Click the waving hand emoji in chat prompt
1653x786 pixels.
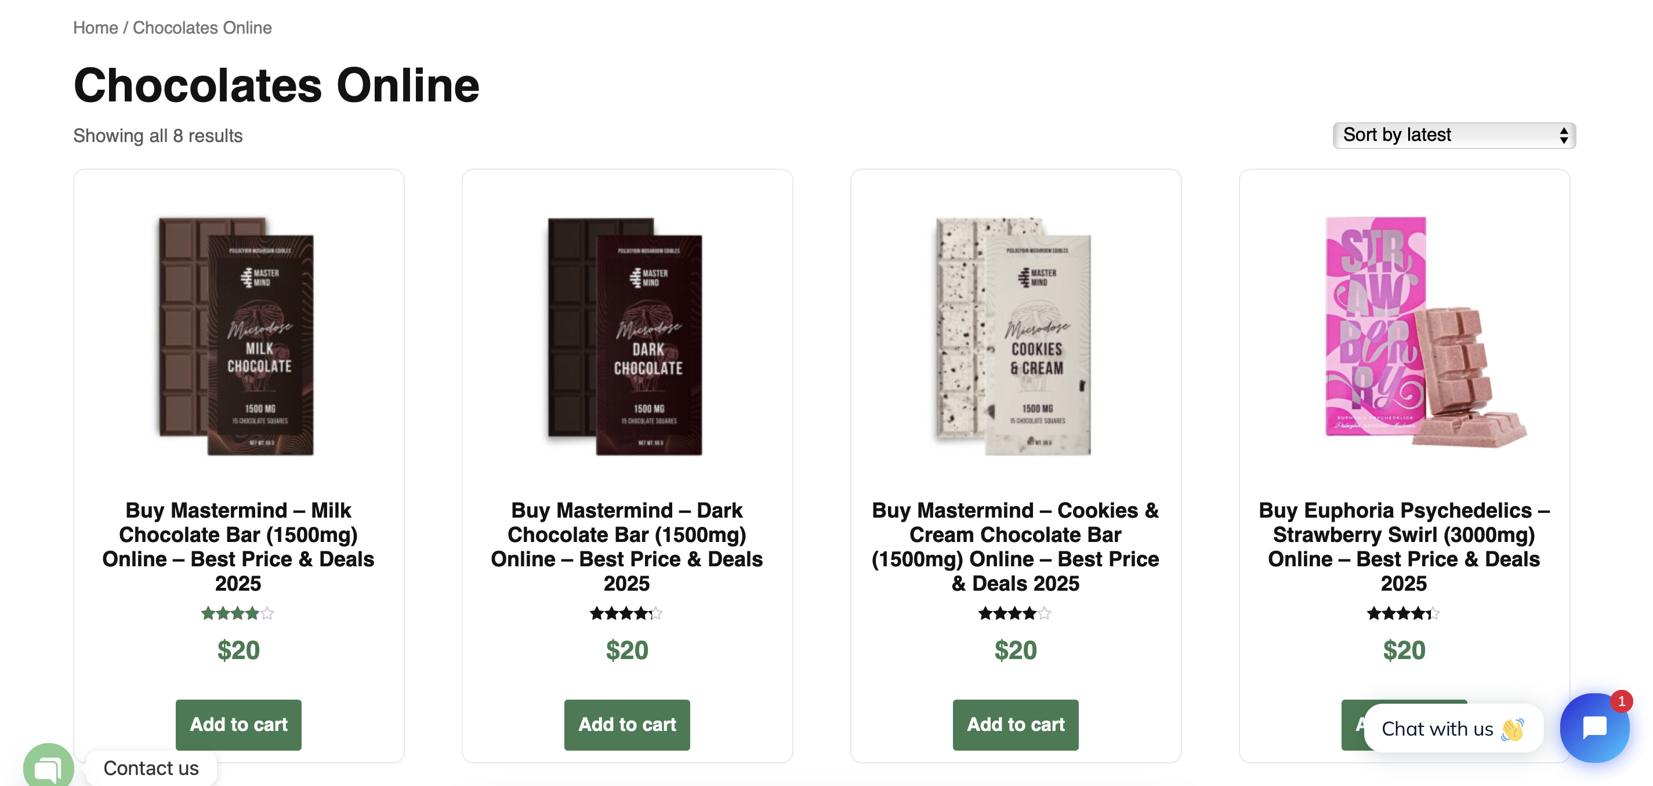click(1512, 730)
